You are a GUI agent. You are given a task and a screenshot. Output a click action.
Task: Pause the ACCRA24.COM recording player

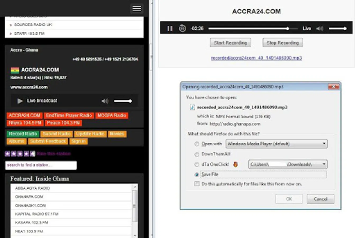[170, 28]
